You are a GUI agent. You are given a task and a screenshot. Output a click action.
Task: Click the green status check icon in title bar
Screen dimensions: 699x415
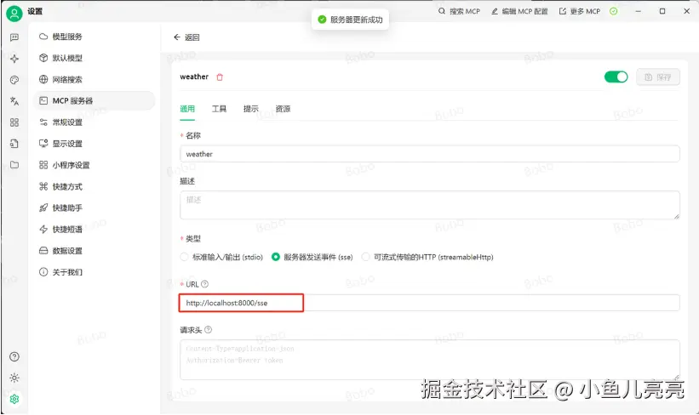point(613,12)
